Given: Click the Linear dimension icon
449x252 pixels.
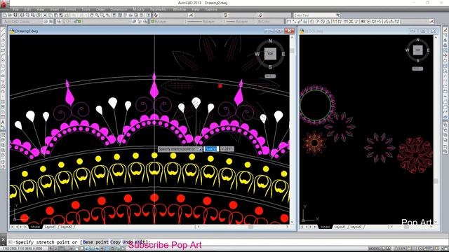Looking at the screenshot, I should click(x=289, y=22).
